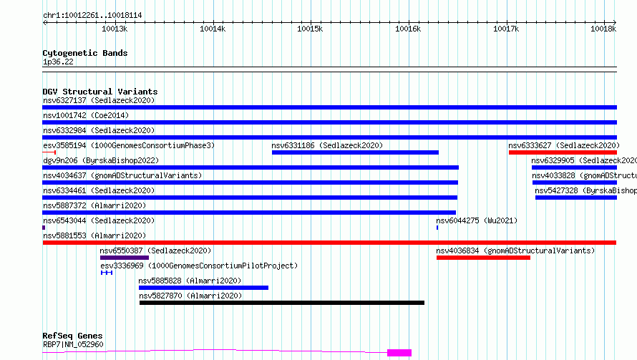Open nsv5887372 (Almarri2020) label
The height and width of the screenshot is (360, 637).
(94, 205)
